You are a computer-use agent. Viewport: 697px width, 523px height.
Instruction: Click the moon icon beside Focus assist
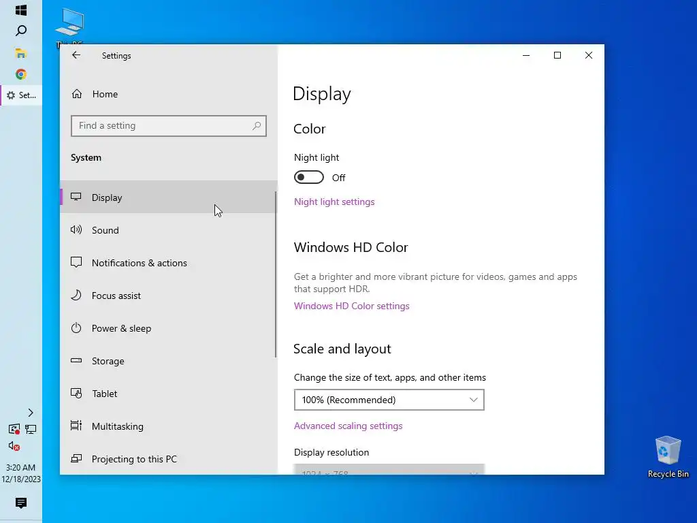76,296
